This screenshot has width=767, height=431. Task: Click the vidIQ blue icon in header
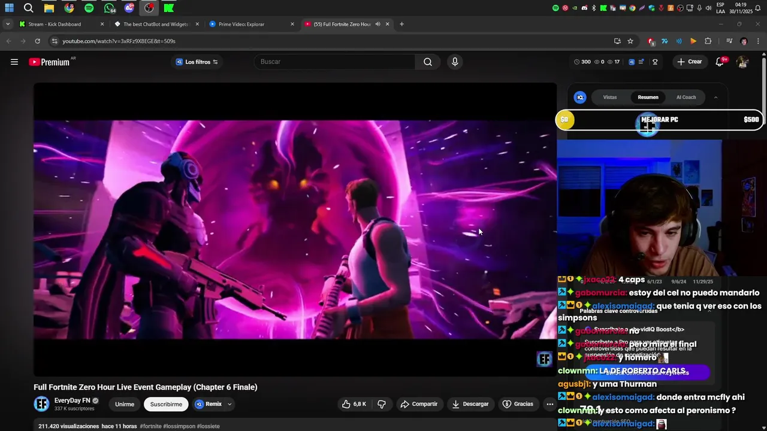tap(632, 62)
